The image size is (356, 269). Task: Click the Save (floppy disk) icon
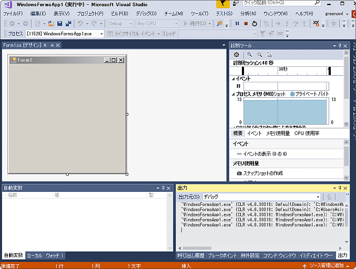[60, 23]
